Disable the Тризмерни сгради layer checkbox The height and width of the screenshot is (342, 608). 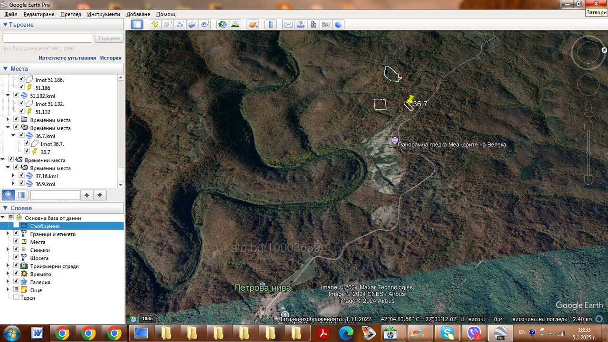click(x=16, y=266)
